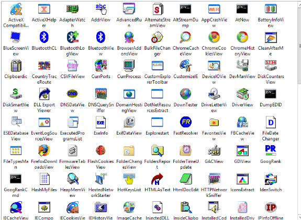Screen dimensions: 301x220
Task: Open the FastResolver icon
Action: click(x=185, y=122)
